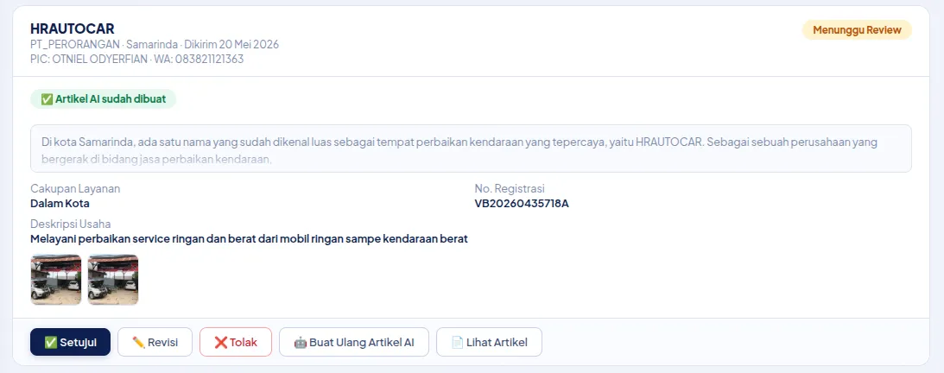
Task: Click the No. Registrasi label
Action: [510, 188]
